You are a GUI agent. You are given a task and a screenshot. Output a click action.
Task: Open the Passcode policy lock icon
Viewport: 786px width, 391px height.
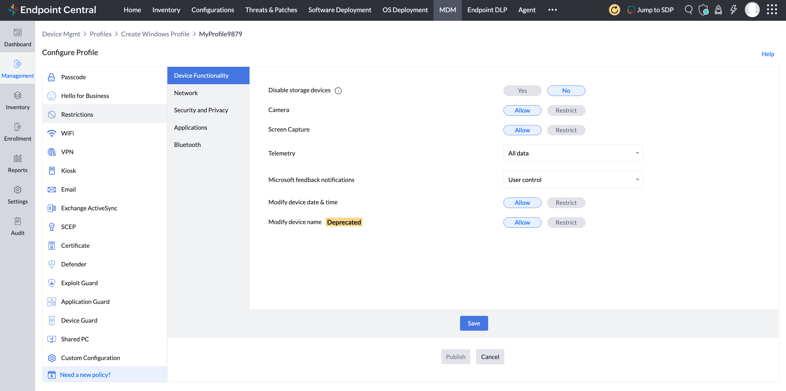(x=51, y=77)
